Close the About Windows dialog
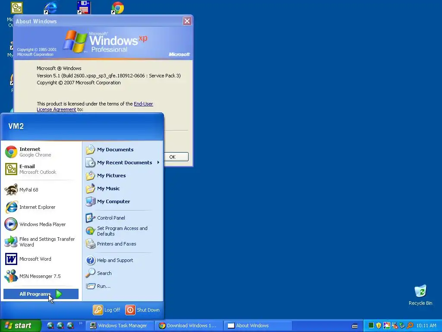442x332 pixels. (187, 21)
